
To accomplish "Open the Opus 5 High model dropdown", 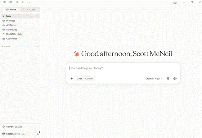I will [154, 79].
